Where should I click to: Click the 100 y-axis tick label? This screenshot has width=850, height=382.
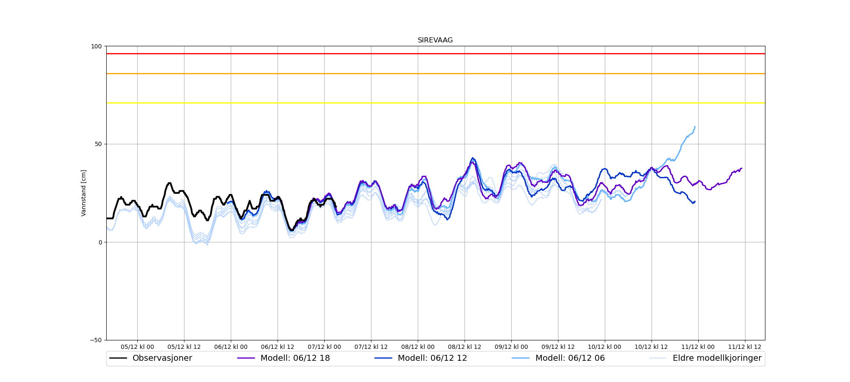point(97,46)
